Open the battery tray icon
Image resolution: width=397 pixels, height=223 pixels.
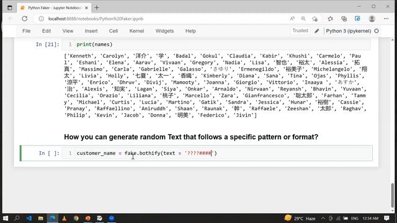click(x=346, y=218)
